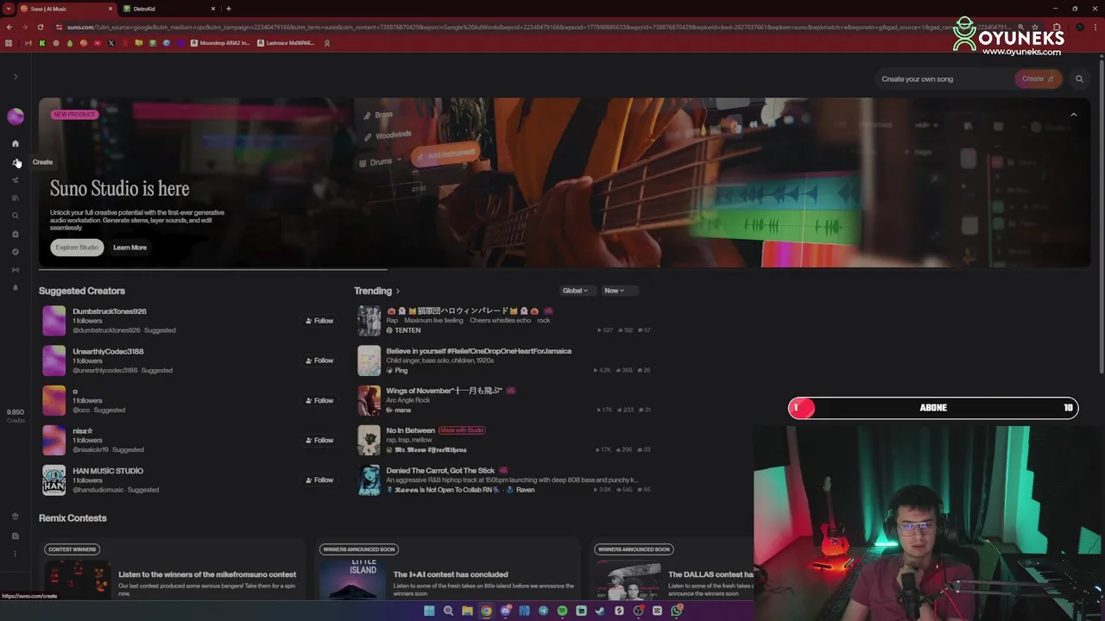Viewport: 1105px width, 621px height.
Task: Open the Learn More link
Action: pyautogui.click(x=129, y=248)
